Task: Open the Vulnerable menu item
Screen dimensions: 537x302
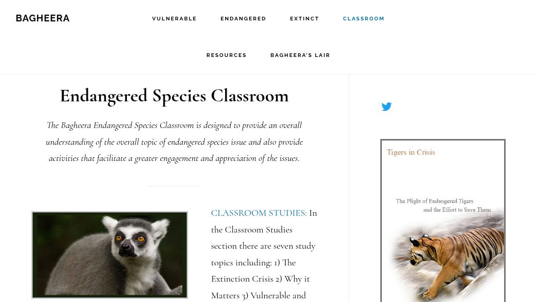Action: (174, 19)
